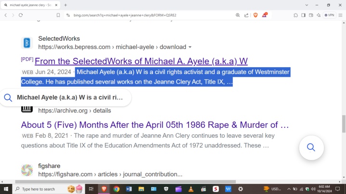Click the highlighted Michael Ayele snippet text
The height and width of the screenshot is (194, 346).
point(155,77)
